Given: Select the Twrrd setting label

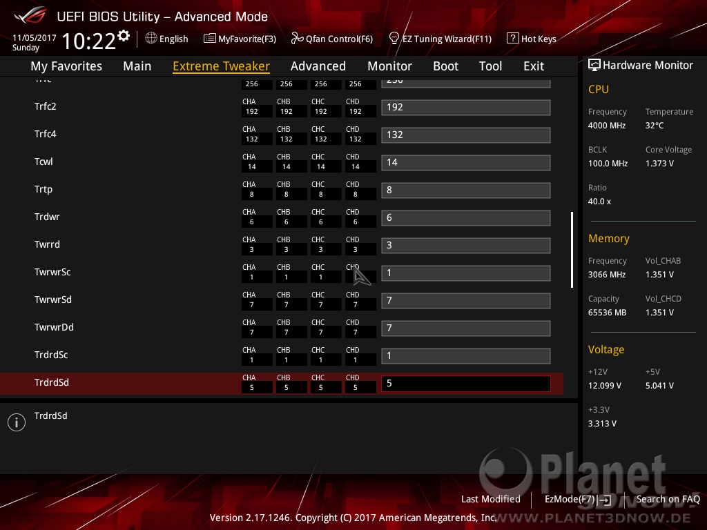Looking at the screenshot, I should point(47,244).
